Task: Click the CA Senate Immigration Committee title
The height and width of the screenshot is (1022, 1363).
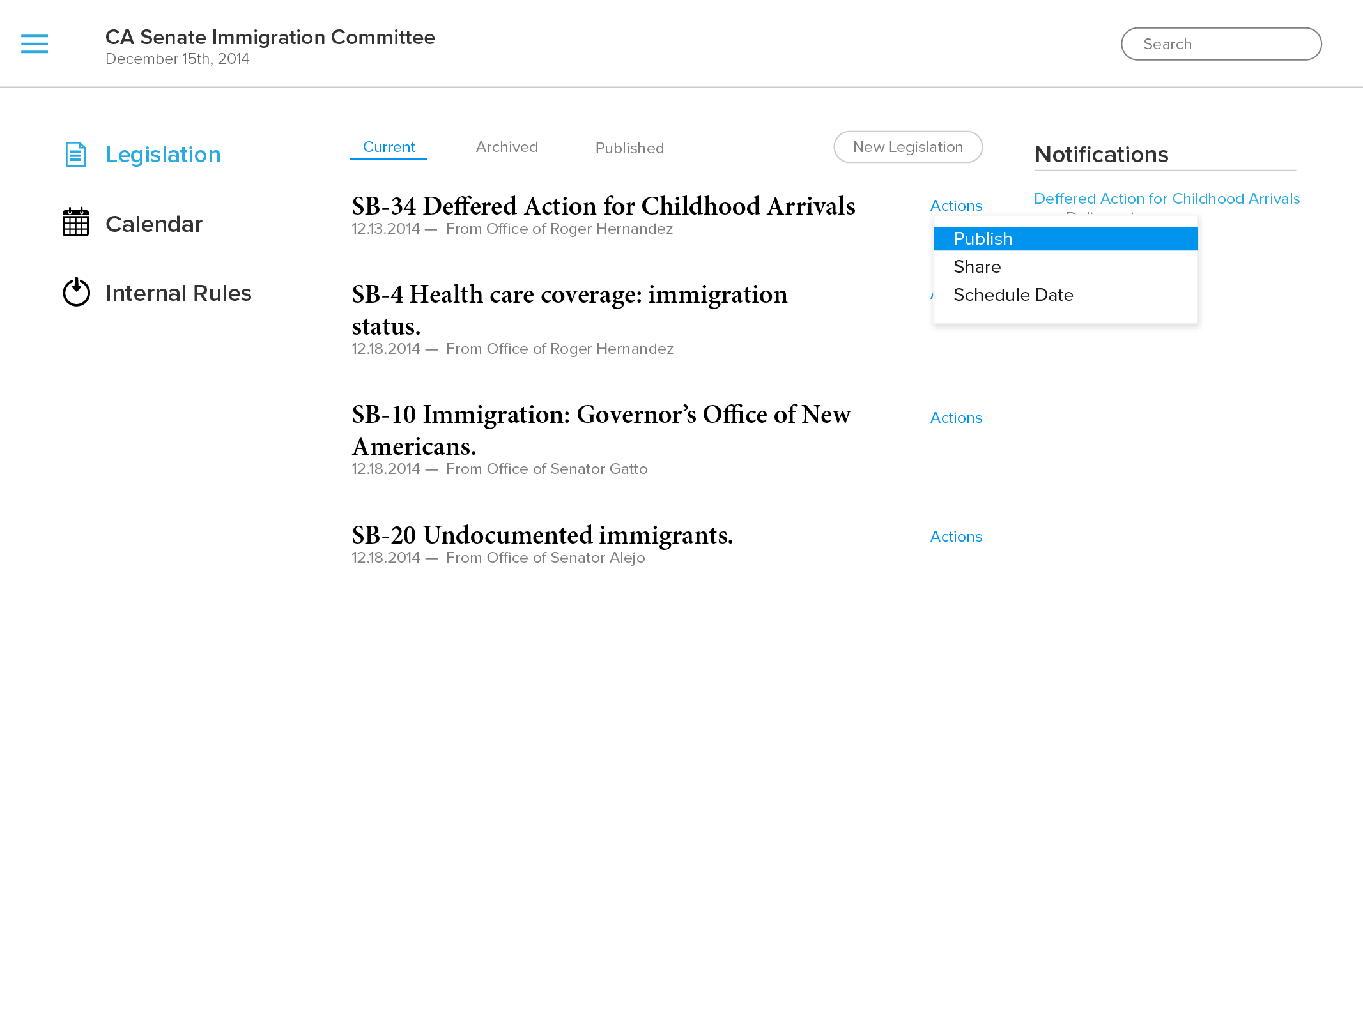Action: click(270, 37)
